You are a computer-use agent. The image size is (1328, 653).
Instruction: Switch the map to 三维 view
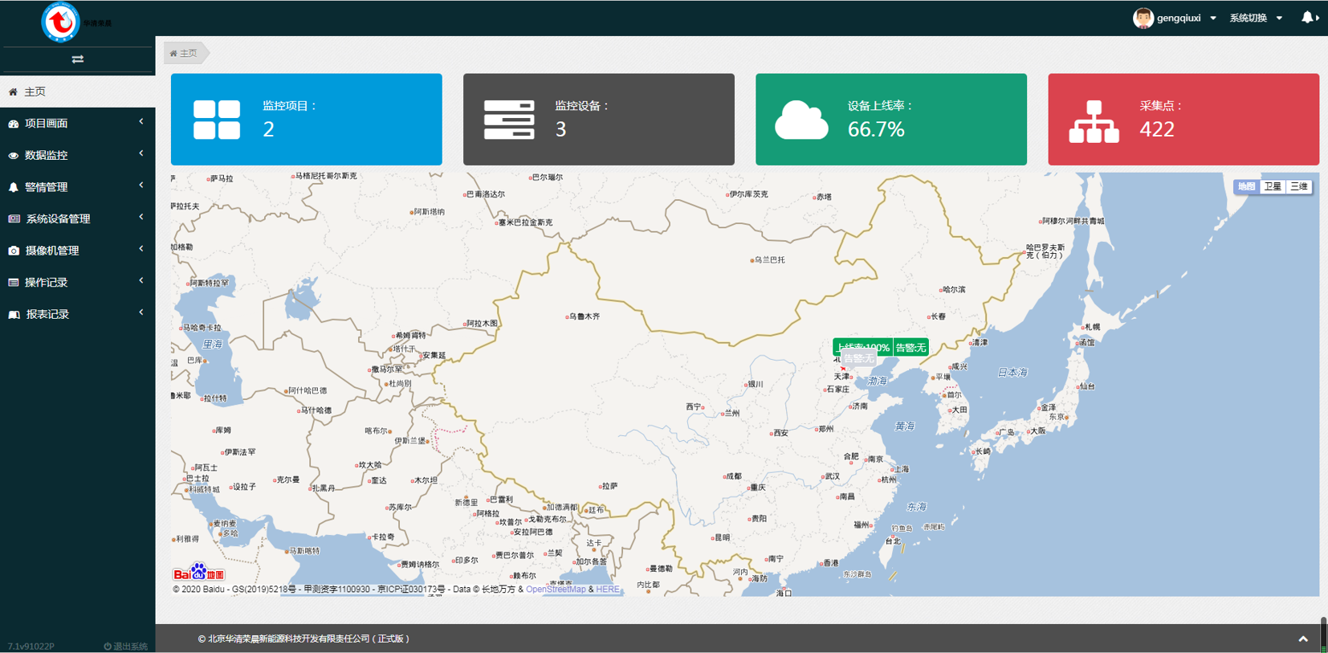[1299, 186]
